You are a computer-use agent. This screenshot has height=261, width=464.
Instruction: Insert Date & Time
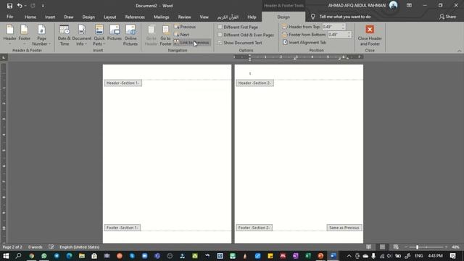(x=65, y=35)
